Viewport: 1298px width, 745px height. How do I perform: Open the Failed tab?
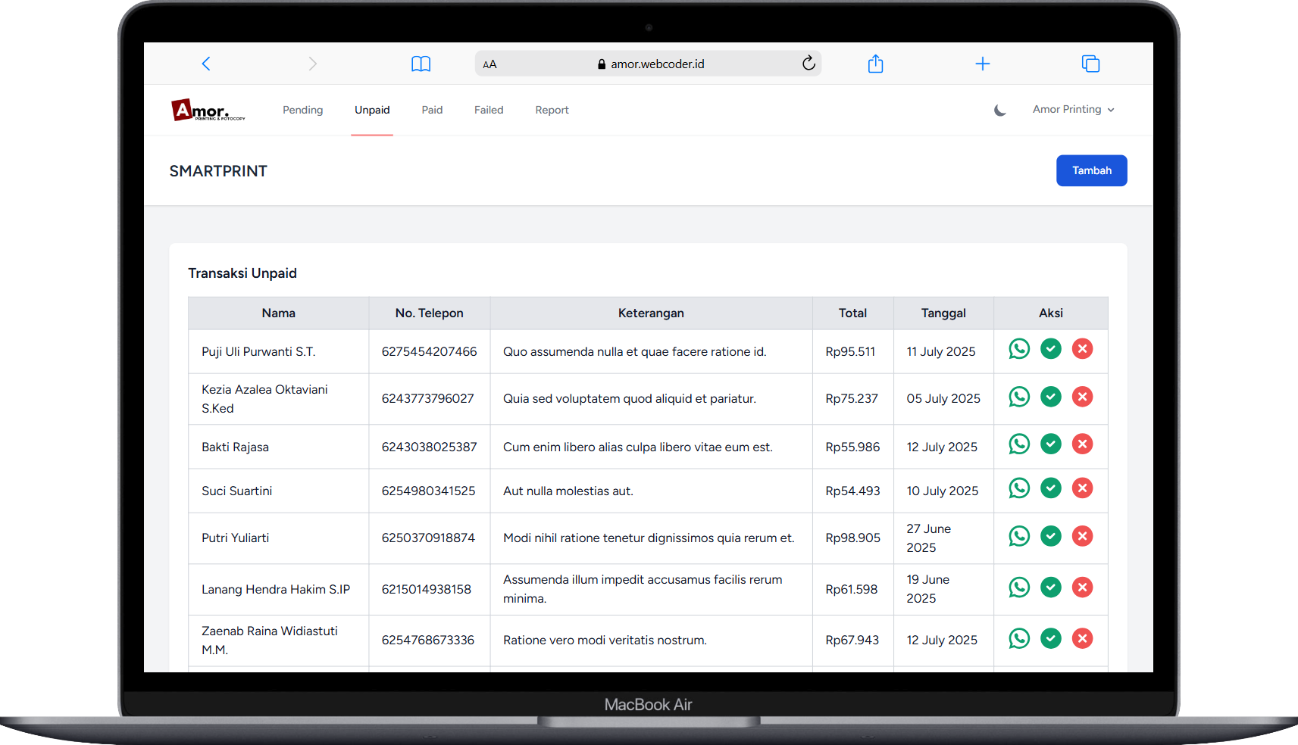point(489,110)
